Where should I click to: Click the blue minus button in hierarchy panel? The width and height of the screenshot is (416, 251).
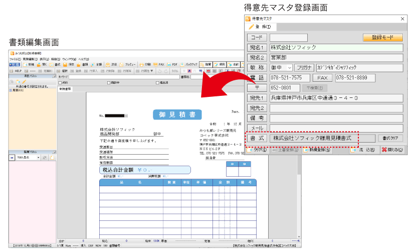pyautogui.click(x=12, y=158)
